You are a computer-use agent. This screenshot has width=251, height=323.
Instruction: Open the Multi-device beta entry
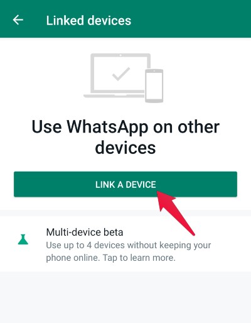point(125,244)
